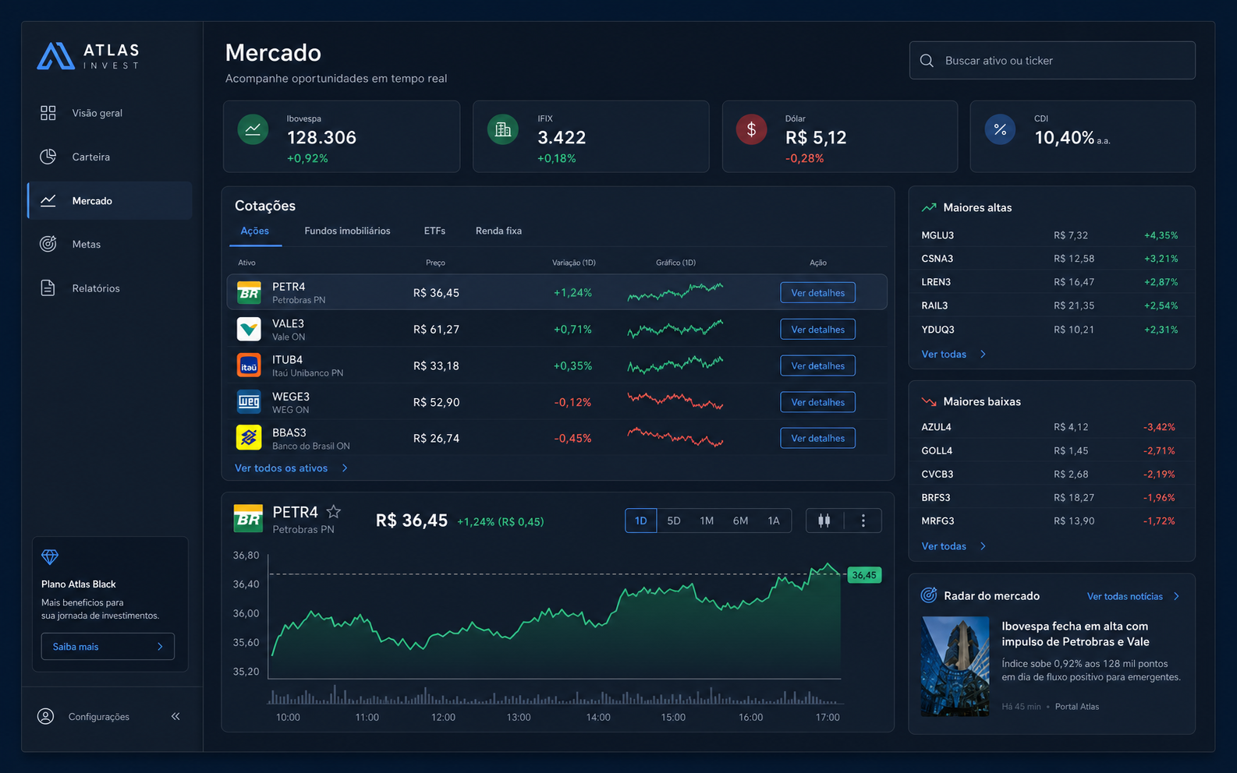Screen dimensions: 1237x773
Task: Ver detalhes for BBAS3
Action: (x=817, y=438)
